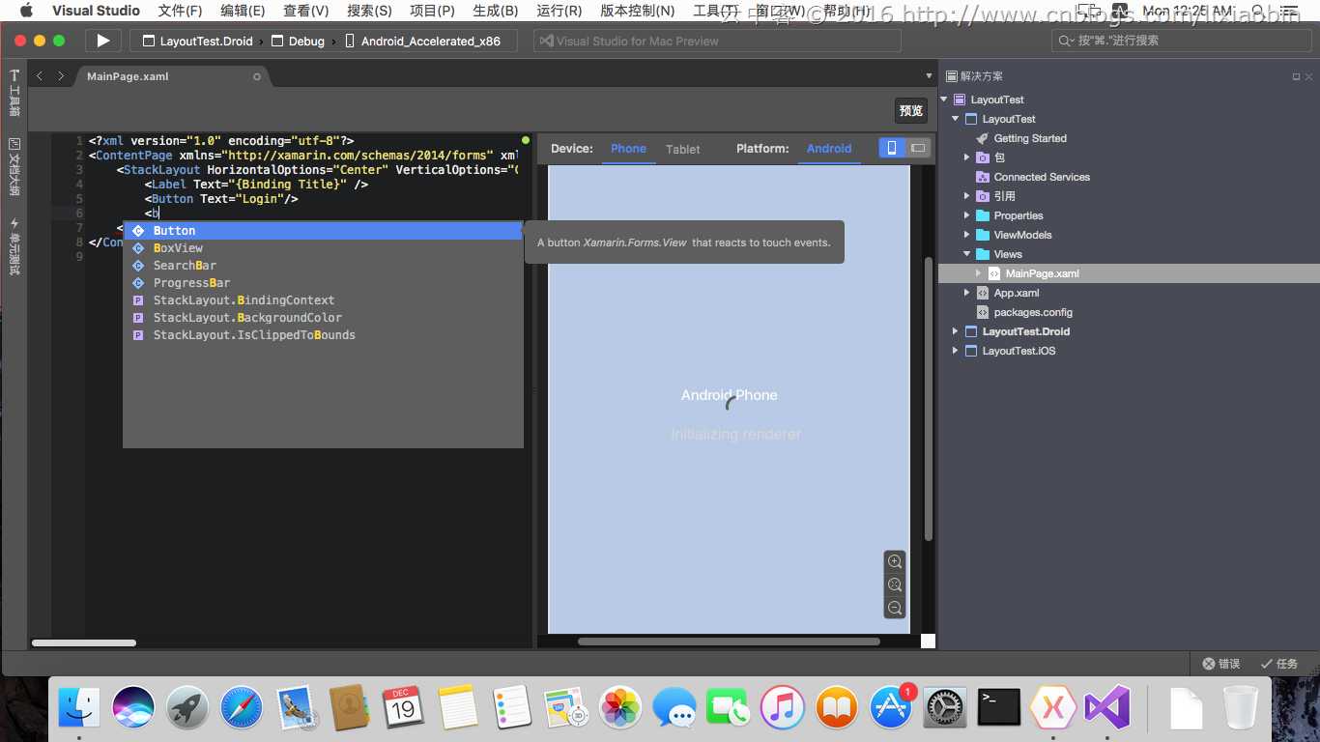Open Terminal from the Dock
The height and width of the screenshot is (742, 1320).
click(999, 708)
